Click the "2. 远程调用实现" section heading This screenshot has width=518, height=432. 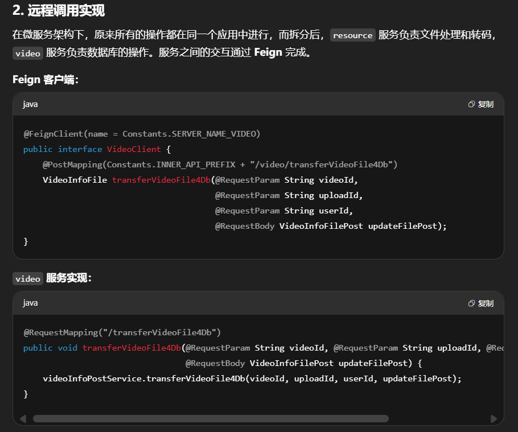pyautogui.click(x=59, y=11)
